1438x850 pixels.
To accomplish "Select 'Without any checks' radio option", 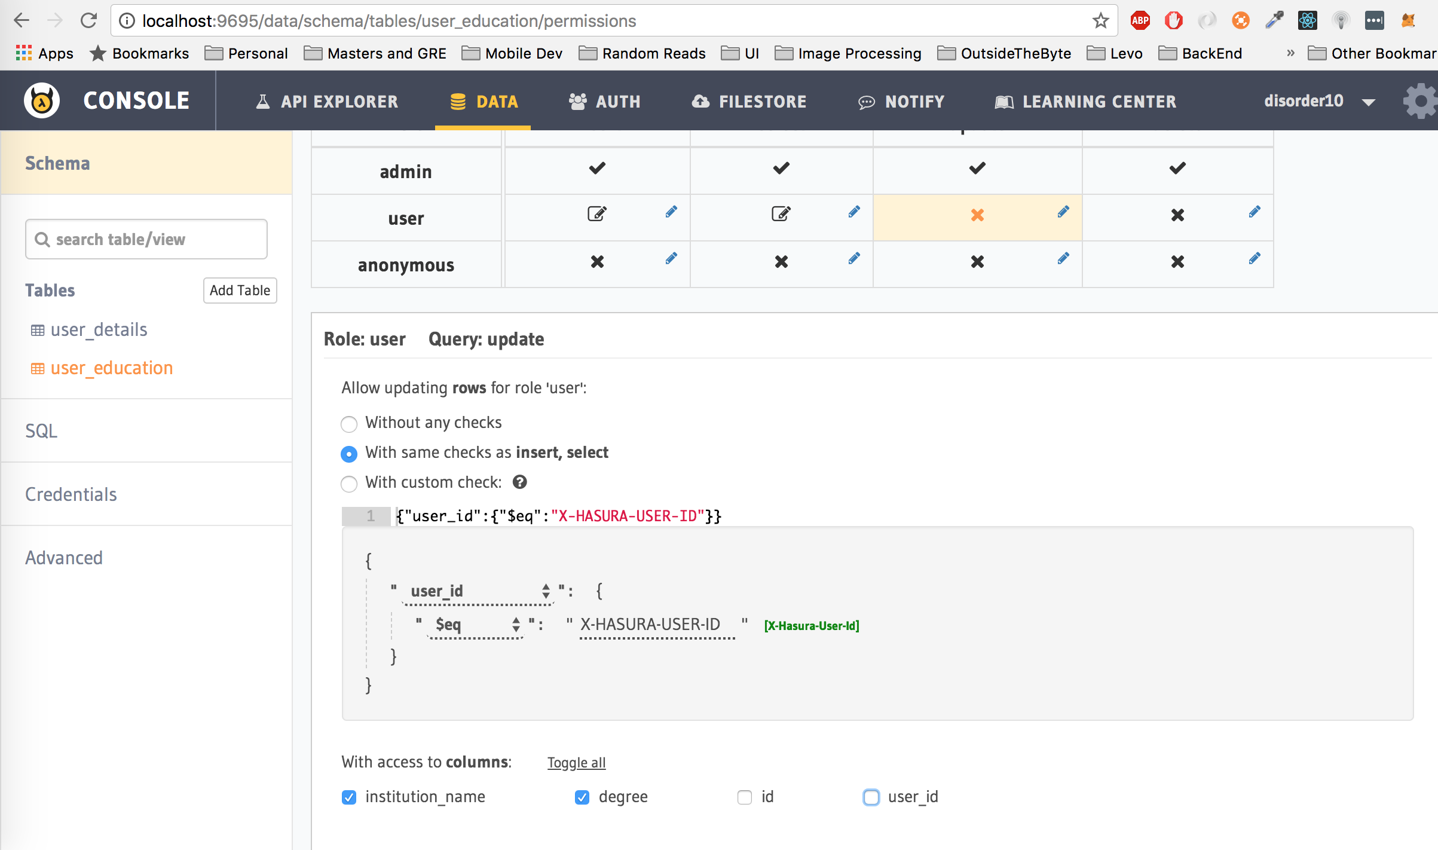I will [349, 424].
